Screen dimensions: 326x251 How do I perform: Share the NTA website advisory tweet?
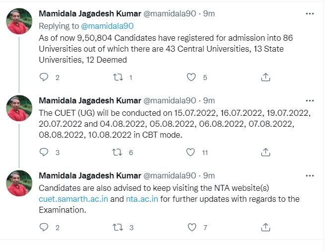pyautogui.click(x=265, y=227)
